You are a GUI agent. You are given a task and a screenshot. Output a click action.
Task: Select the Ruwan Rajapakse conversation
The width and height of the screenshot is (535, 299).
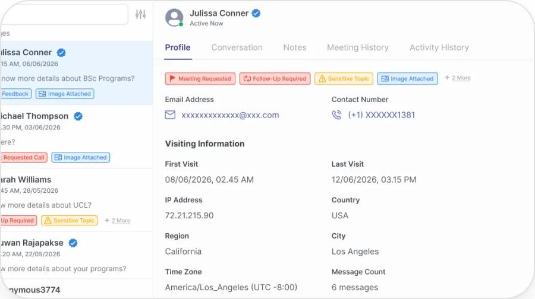(x=77, y=255)
